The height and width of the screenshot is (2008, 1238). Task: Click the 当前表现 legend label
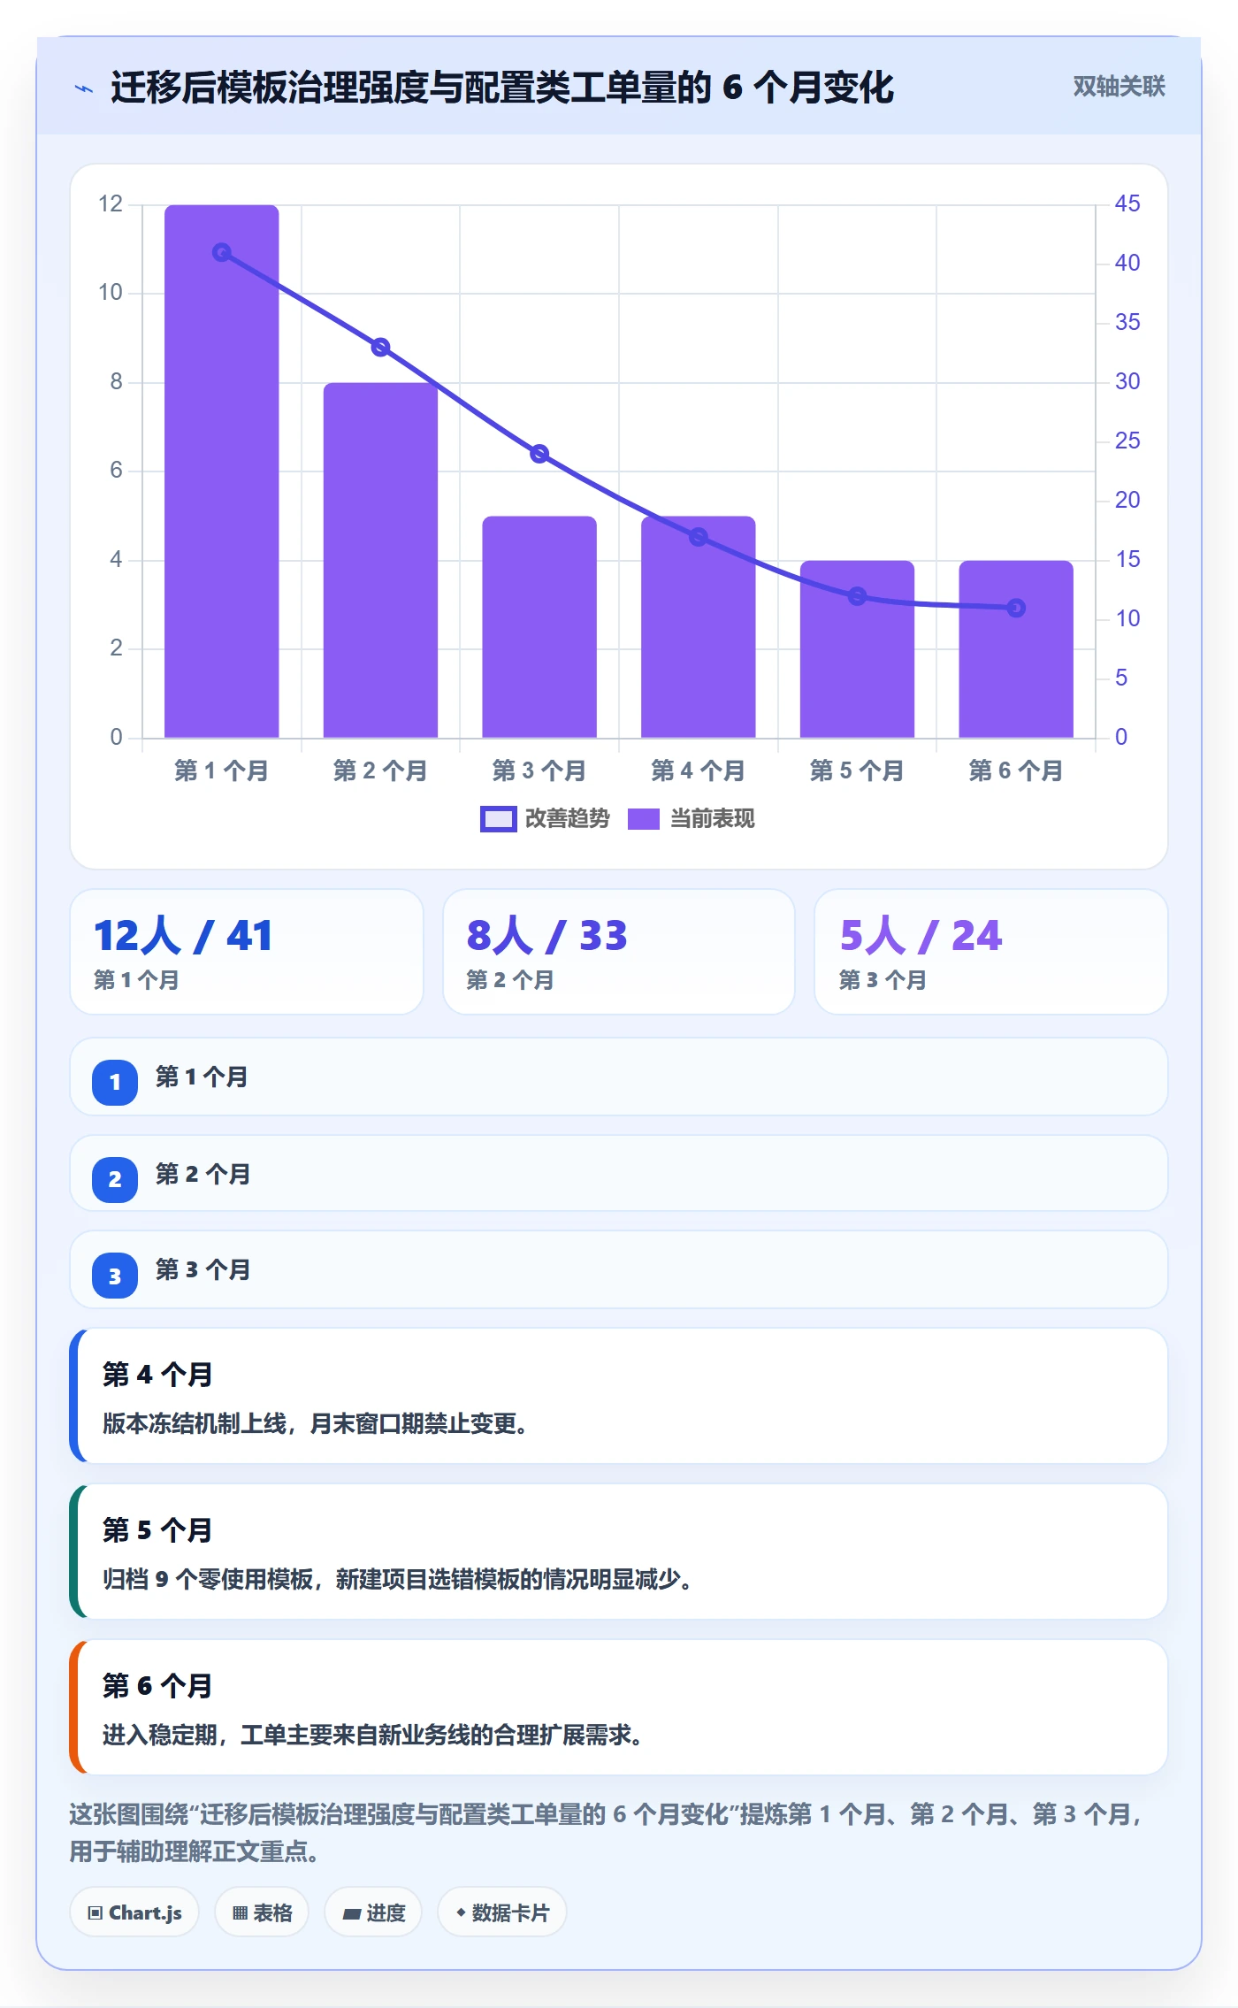[712, 819]
